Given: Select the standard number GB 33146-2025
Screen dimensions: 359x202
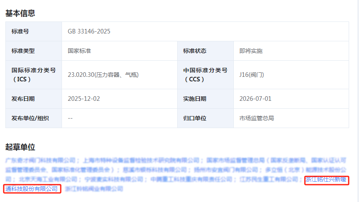Looking at the screenshot, I should 89,31.
